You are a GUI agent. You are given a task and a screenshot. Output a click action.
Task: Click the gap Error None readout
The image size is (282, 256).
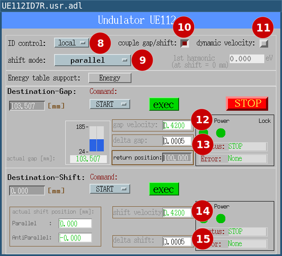coord(247,159)
